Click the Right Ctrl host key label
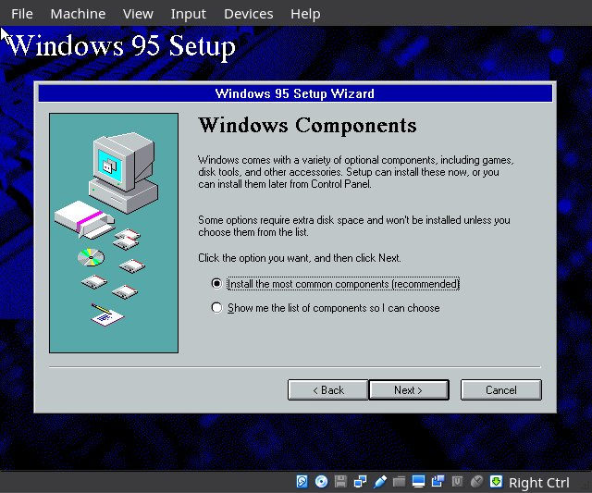 click(x=538, y=483)
